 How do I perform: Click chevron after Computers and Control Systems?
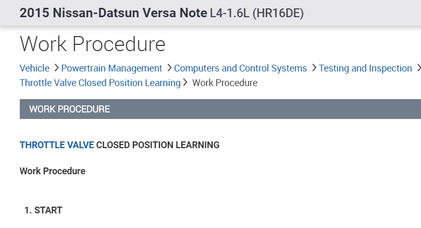(313, 68)
